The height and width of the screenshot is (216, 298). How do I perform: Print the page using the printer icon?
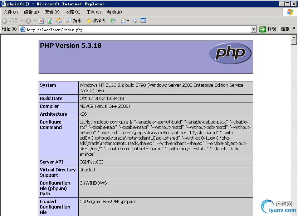[x=135, y=21]
